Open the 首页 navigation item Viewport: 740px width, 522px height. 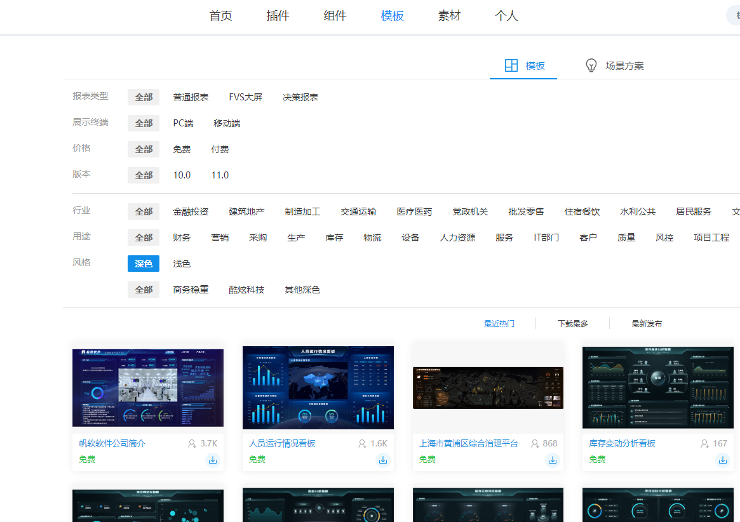click(221, 16)
